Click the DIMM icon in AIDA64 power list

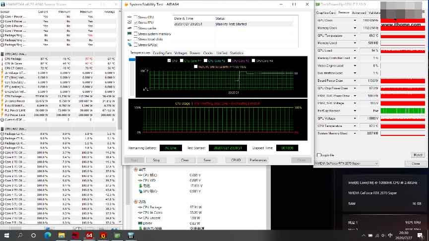[140, 223]
